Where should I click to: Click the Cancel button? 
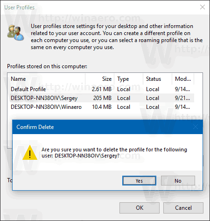tap(183, 208)
